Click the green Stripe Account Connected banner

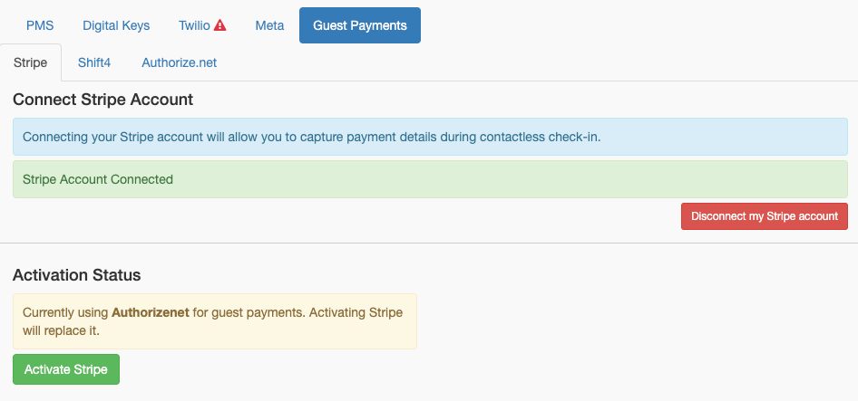click(430, 179)
